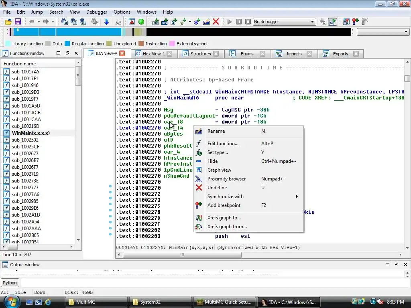
Task: Click the breakpoint list icon
Action: [346, 22]
